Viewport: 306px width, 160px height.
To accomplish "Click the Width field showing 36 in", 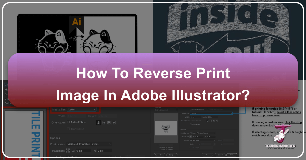I will pyautogui.click(x=195, y=117).
